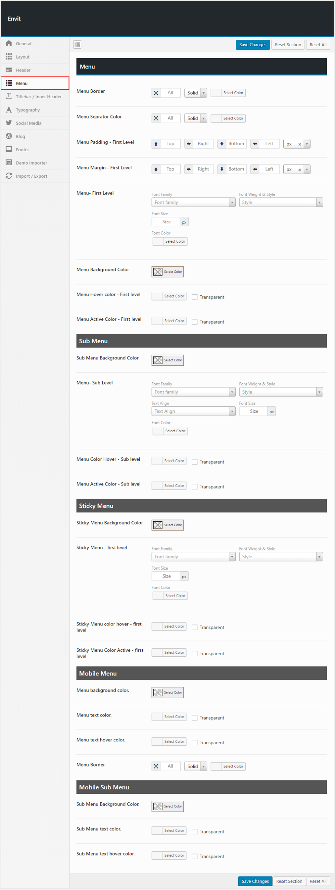
Task: Select color for Sticky Menu Background Color
Action: click(168, 525)
